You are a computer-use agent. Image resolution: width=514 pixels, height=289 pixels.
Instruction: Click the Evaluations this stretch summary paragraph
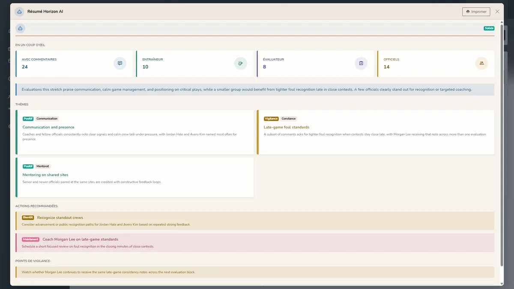click(x=255, y=89)
